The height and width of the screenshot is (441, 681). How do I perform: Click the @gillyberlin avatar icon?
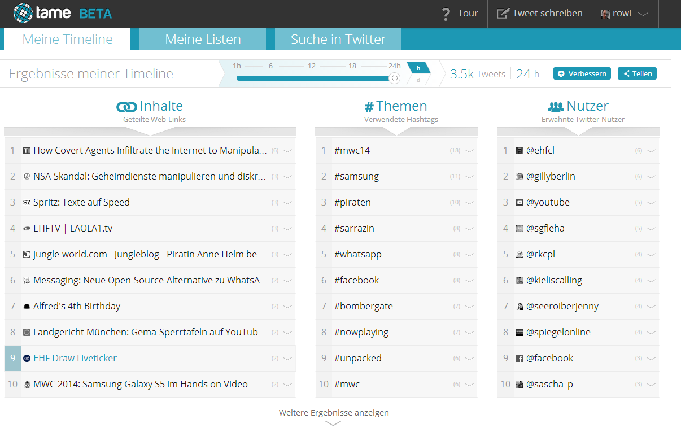click(x=520, y=177)
